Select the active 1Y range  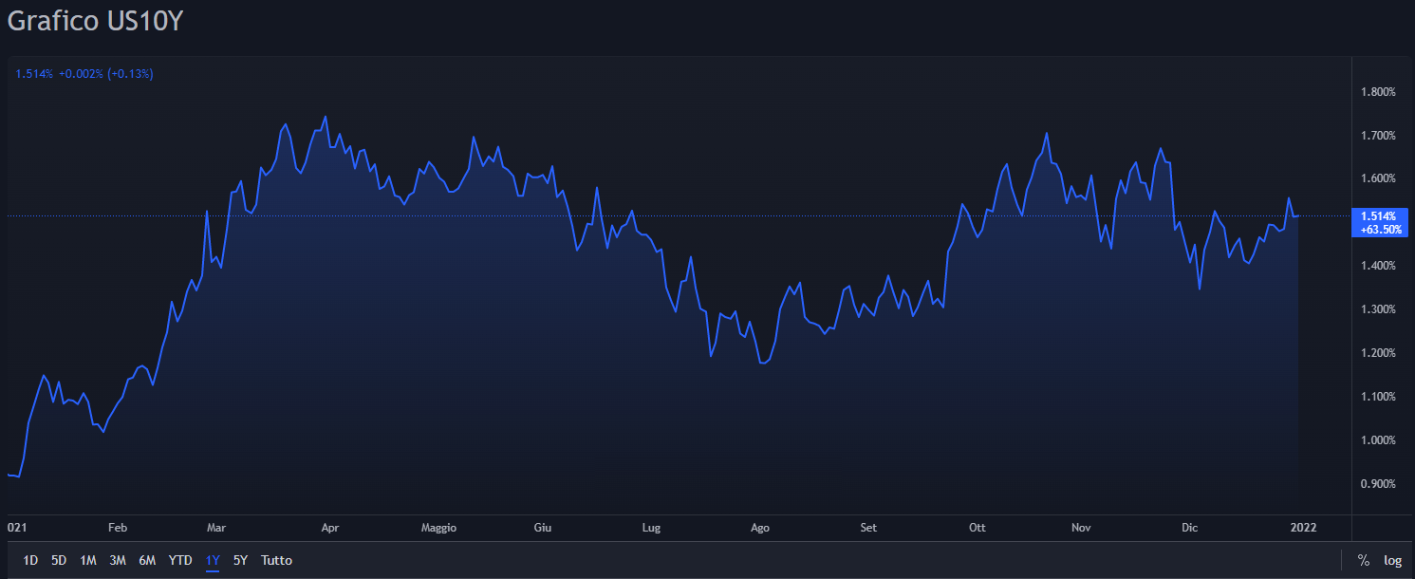tap(213, 560)
